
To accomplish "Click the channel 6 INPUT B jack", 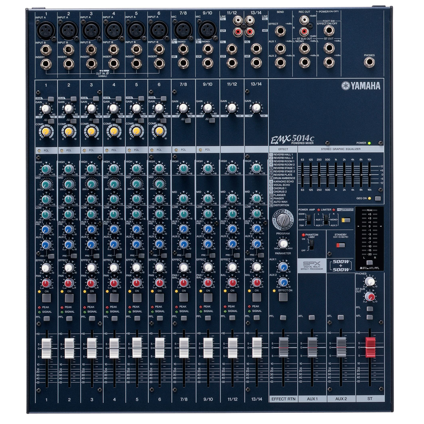I will click(x=159, y=49).
